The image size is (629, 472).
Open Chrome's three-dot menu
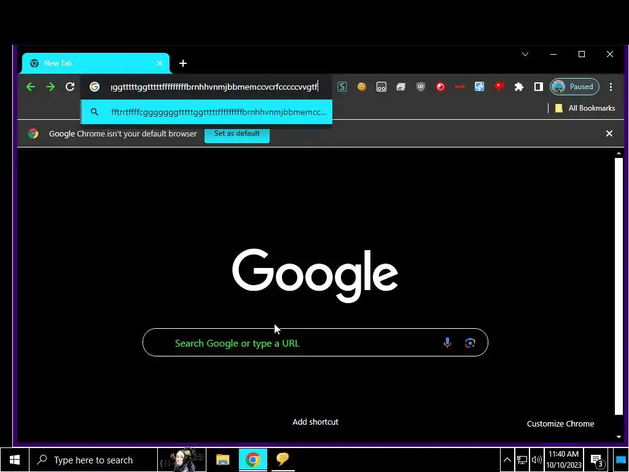(611, 87)
